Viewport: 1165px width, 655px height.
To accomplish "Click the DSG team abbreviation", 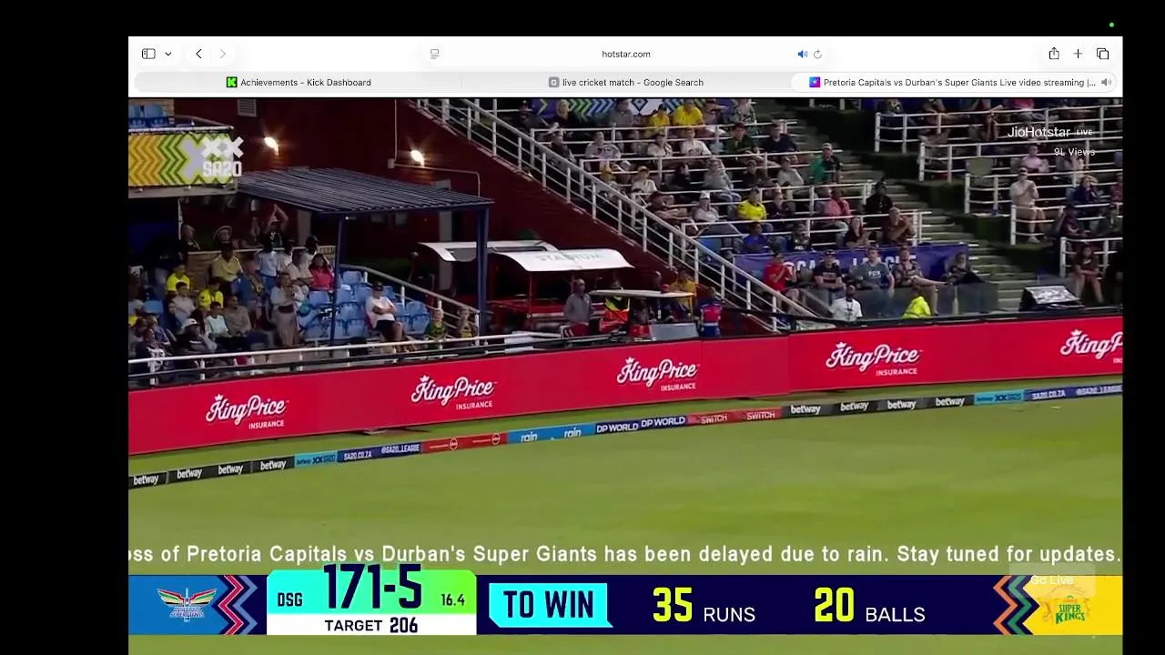I will 289,600.
